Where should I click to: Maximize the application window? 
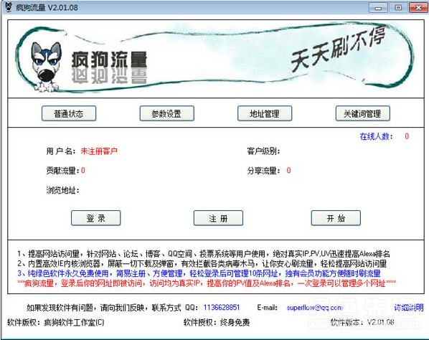[x=398, y=8]
